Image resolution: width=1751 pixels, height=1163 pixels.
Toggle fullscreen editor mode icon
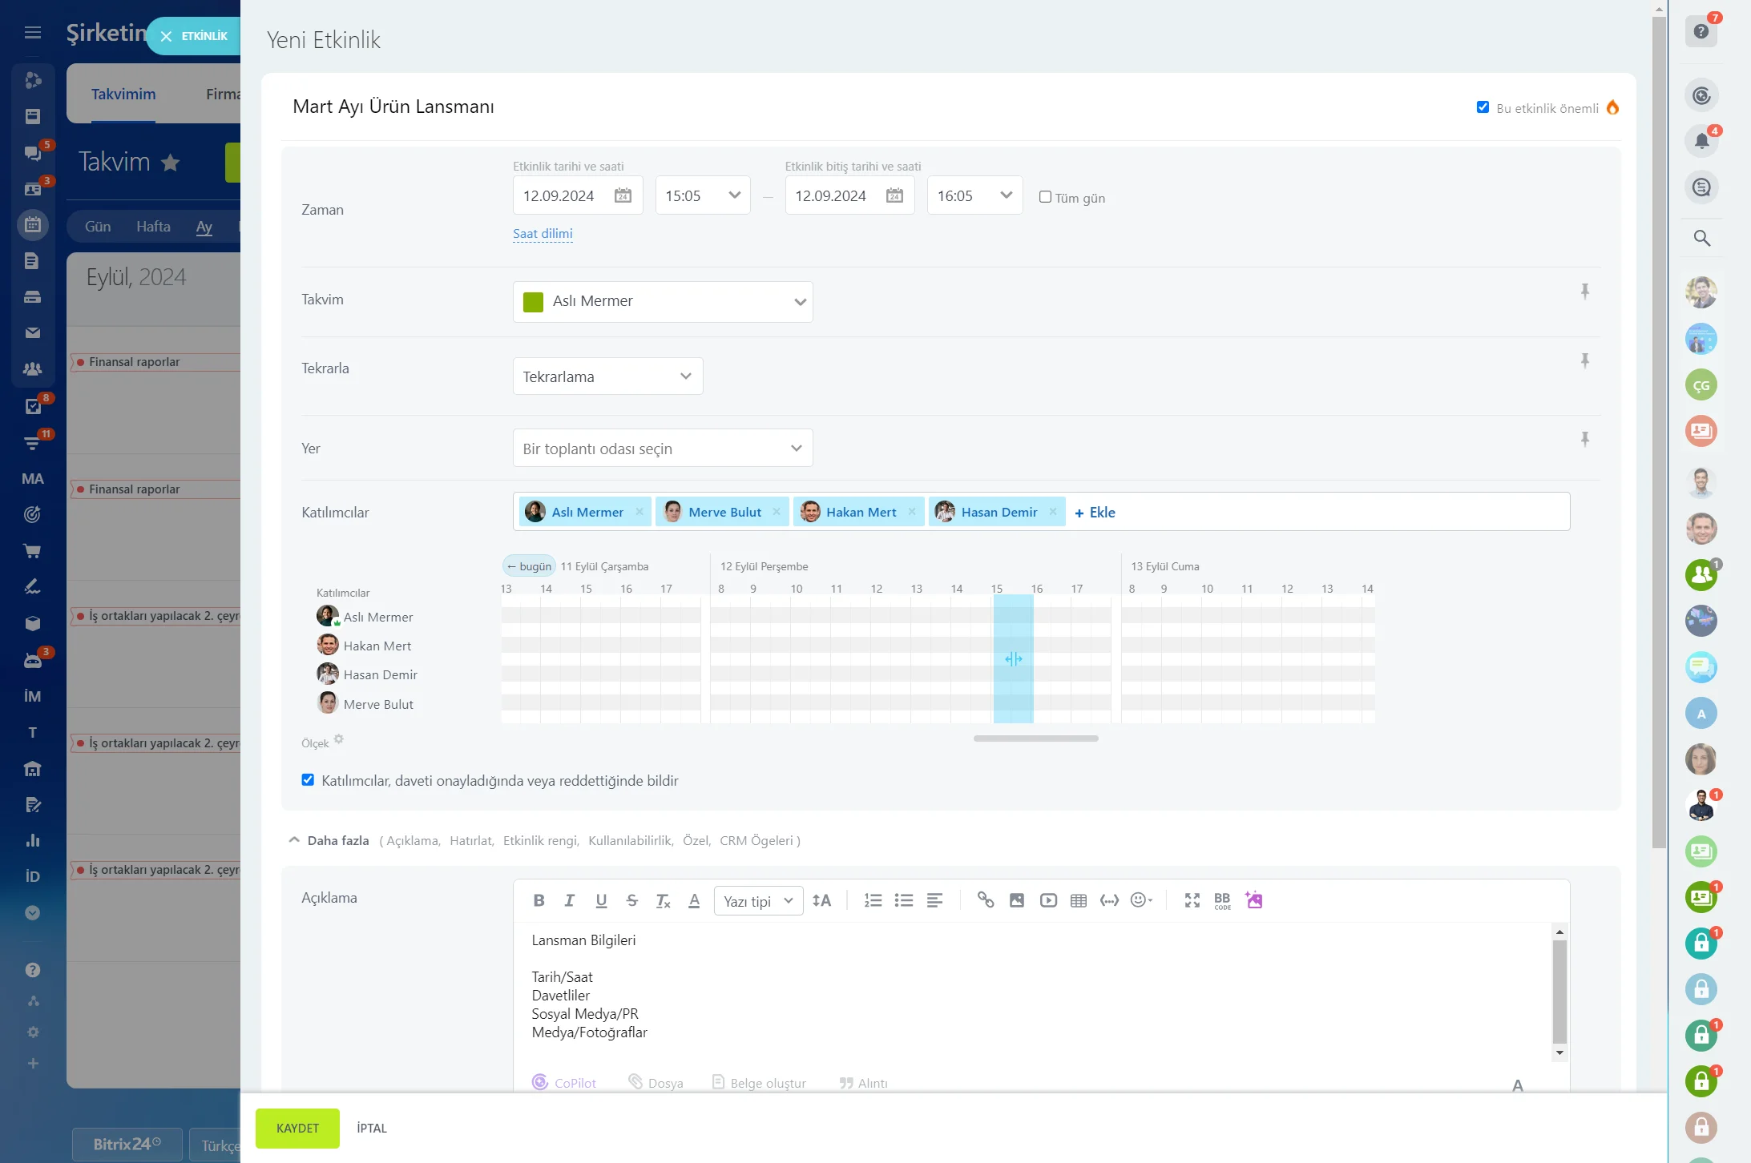click(x=1192, y=900)
